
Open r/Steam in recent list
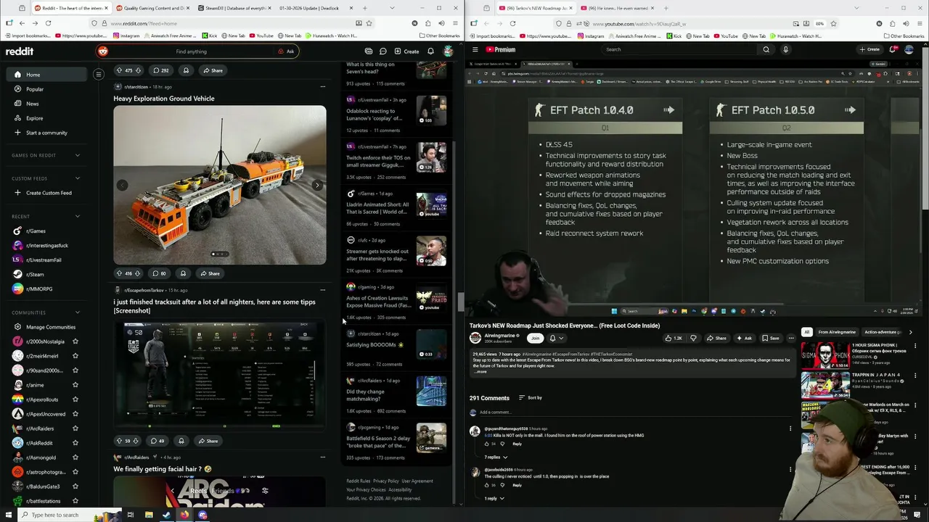35,274
